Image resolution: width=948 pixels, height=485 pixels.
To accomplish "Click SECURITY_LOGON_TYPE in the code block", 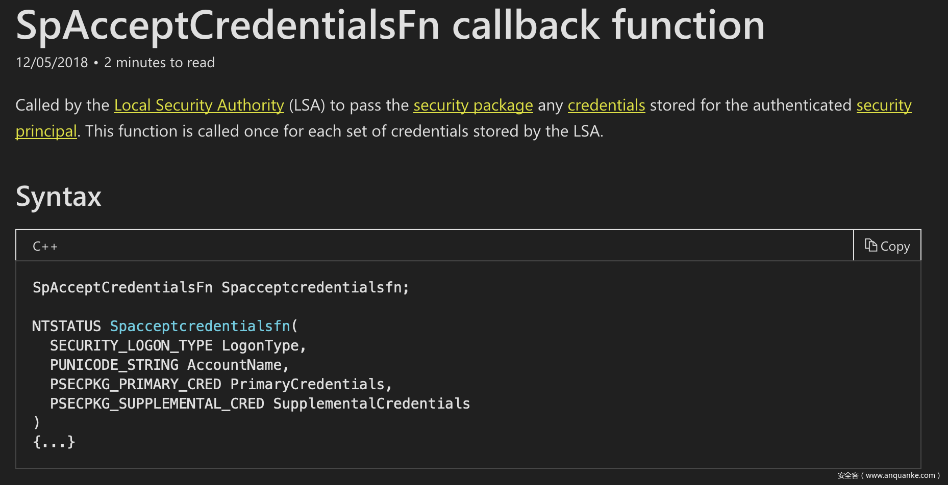I will click(x=131, y=345).
